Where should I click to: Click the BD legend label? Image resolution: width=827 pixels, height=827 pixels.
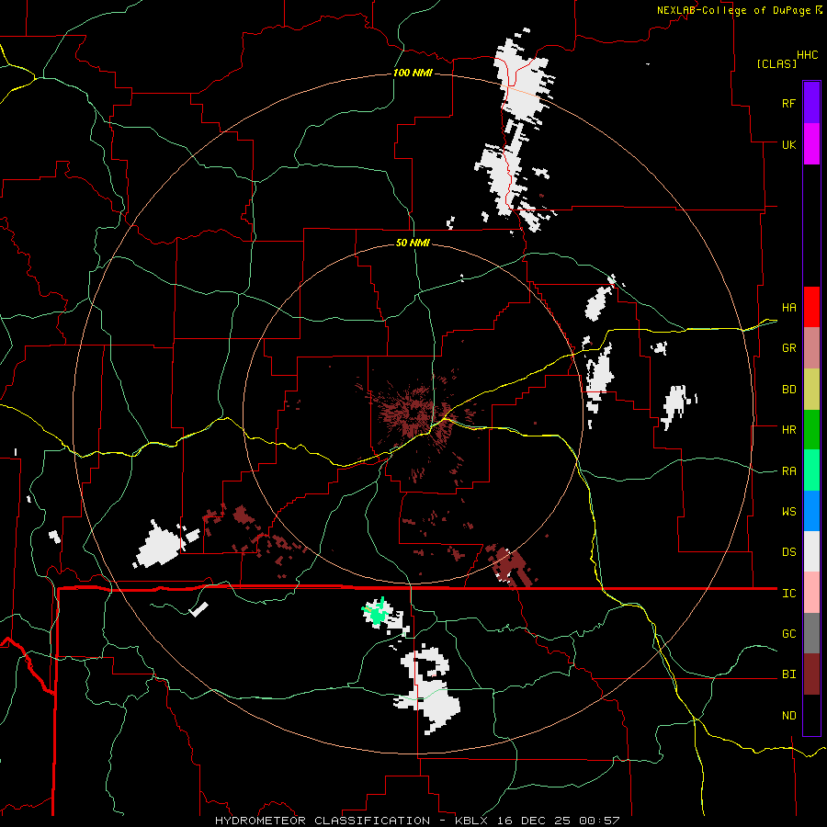click(x=788, y=390)
